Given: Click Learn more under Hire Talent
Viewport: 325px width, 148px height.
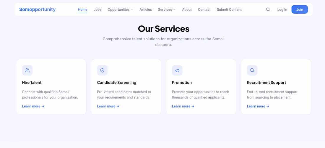Looking at the screenshot, I should click(x=33, y=106).
